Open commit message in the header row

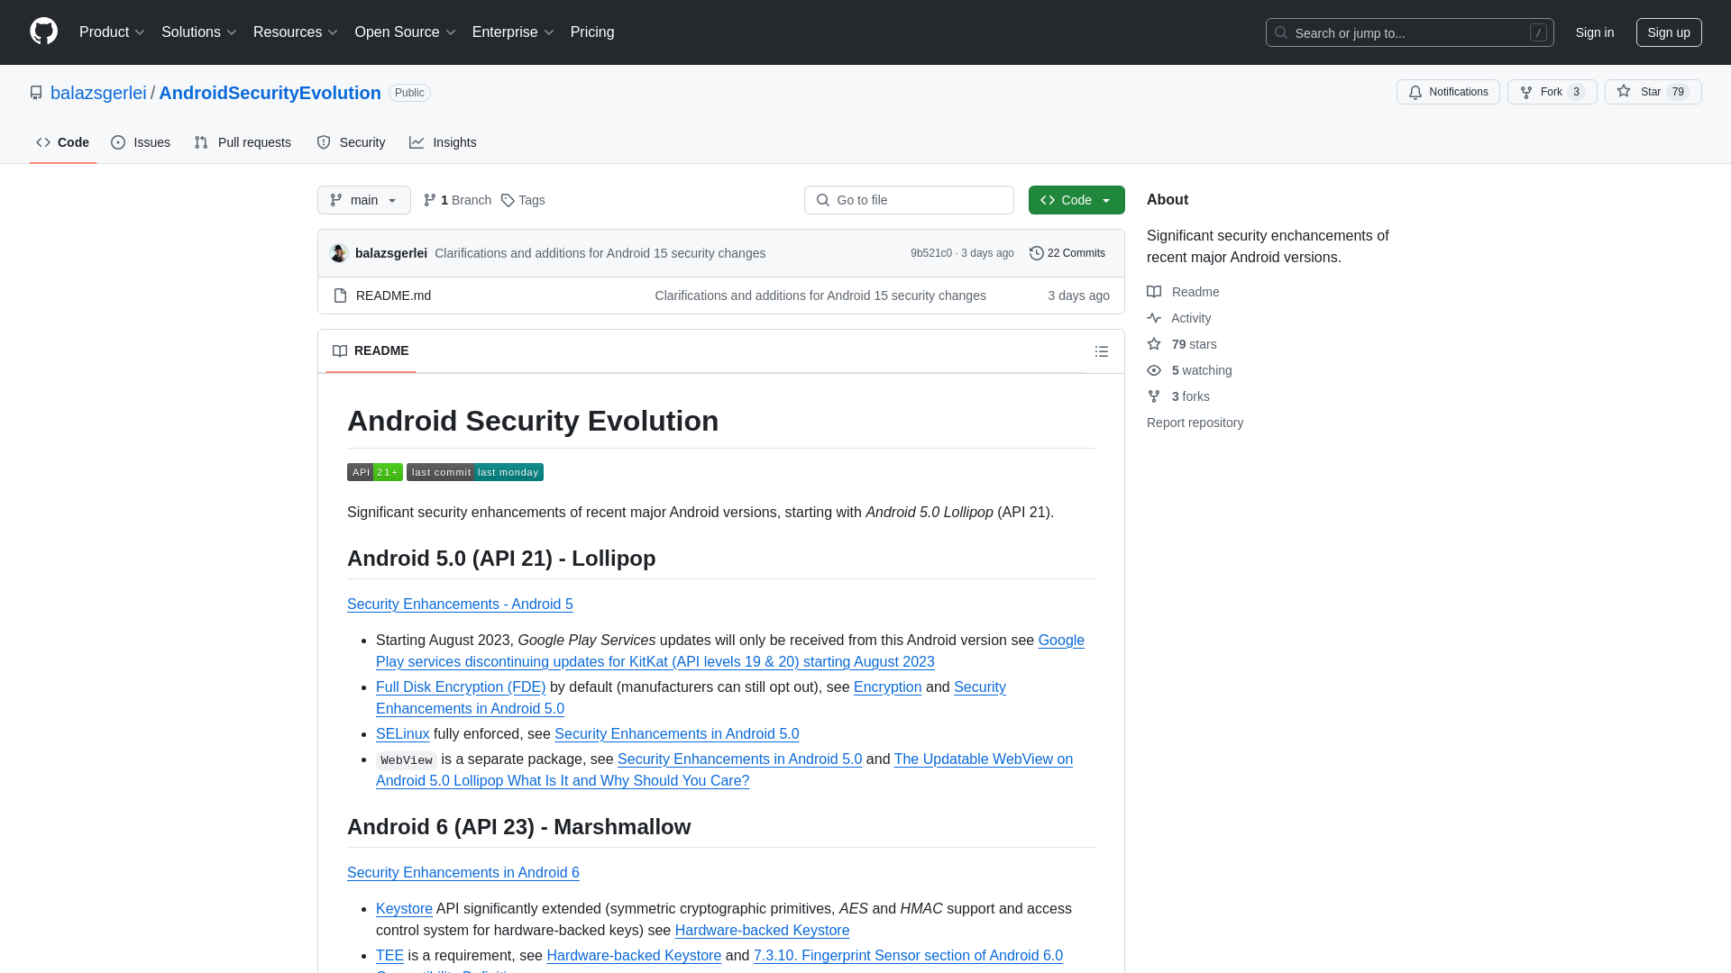coord(600,253)
